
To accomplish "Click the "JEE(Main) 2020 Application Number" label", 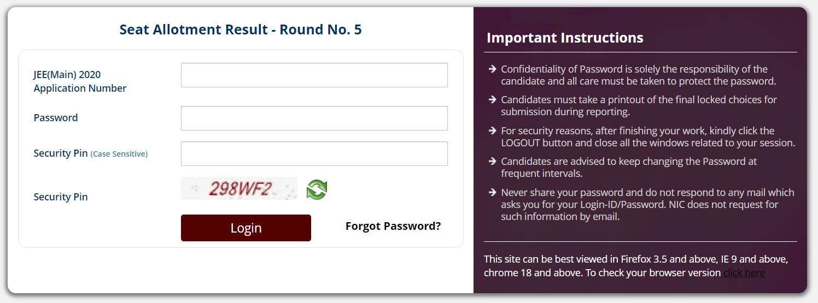I will tap(80, 81).
